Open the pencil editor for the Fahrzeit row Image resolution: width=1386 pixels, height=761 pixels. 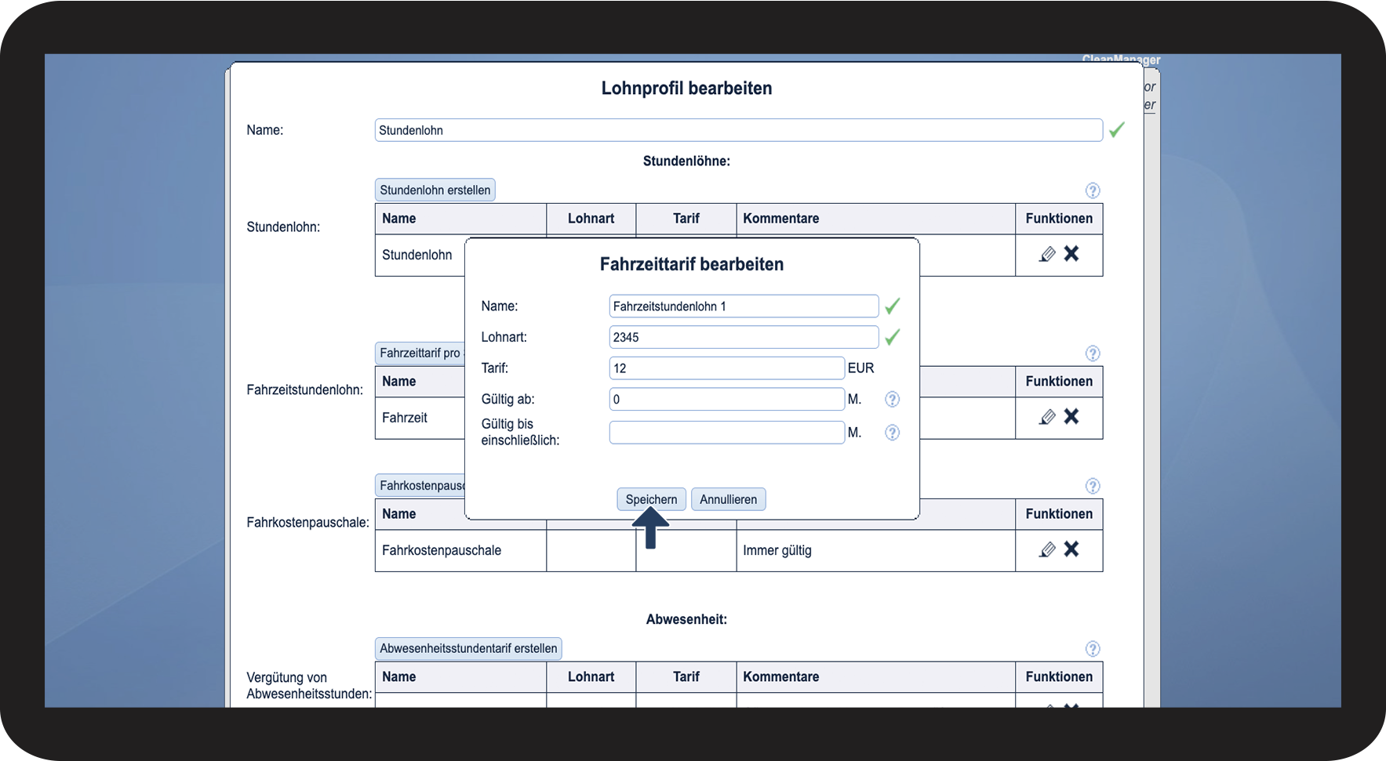pos(1047,417)
